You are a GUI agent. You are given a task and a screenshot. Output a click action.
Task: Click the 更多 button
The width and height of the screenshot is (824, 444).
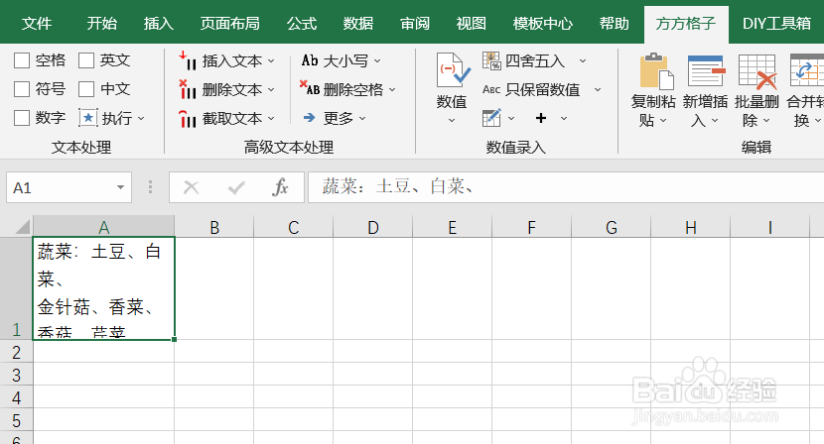[x=335, y=118]
